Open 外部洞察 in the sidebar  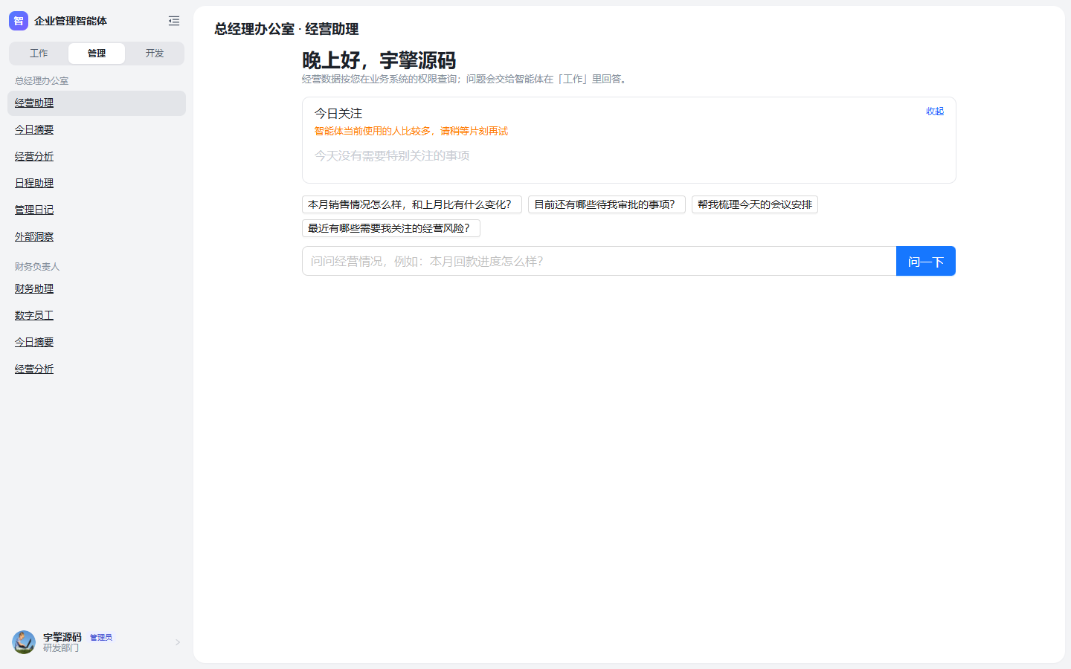pos(97,237)
